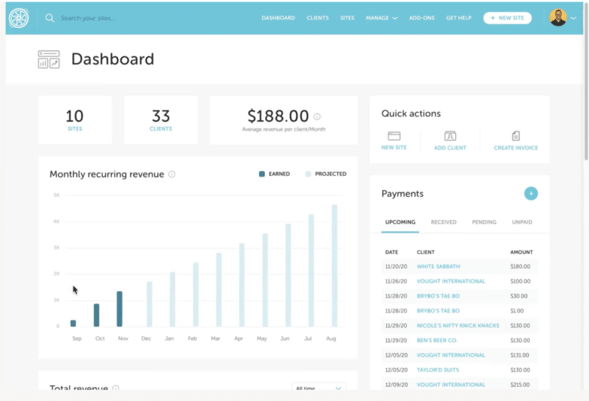Viewport: 589px width, 401px height.
Task: Click the New Site header button
Action: click(x=507, y=18)
